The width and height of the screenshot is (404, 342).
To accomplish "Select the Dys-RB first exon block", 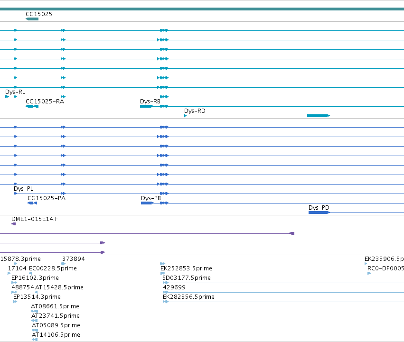I will tap(146, 106).
